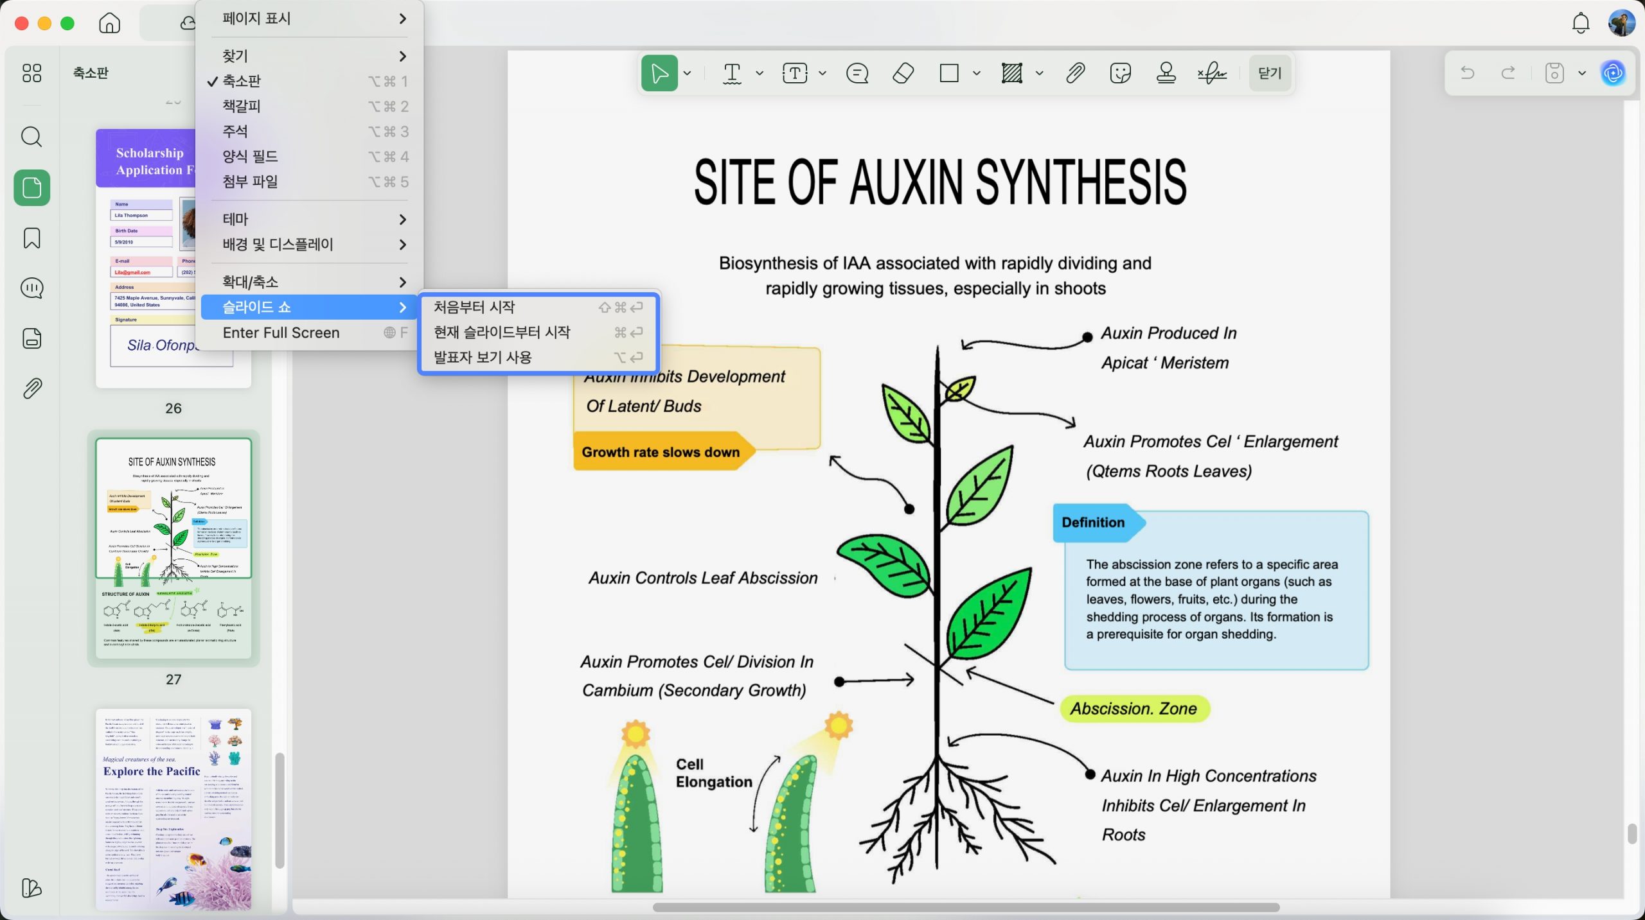
Task: Click the 닫기 button in toolbar
Action: pyautogui.click(x=1270, y=73)
